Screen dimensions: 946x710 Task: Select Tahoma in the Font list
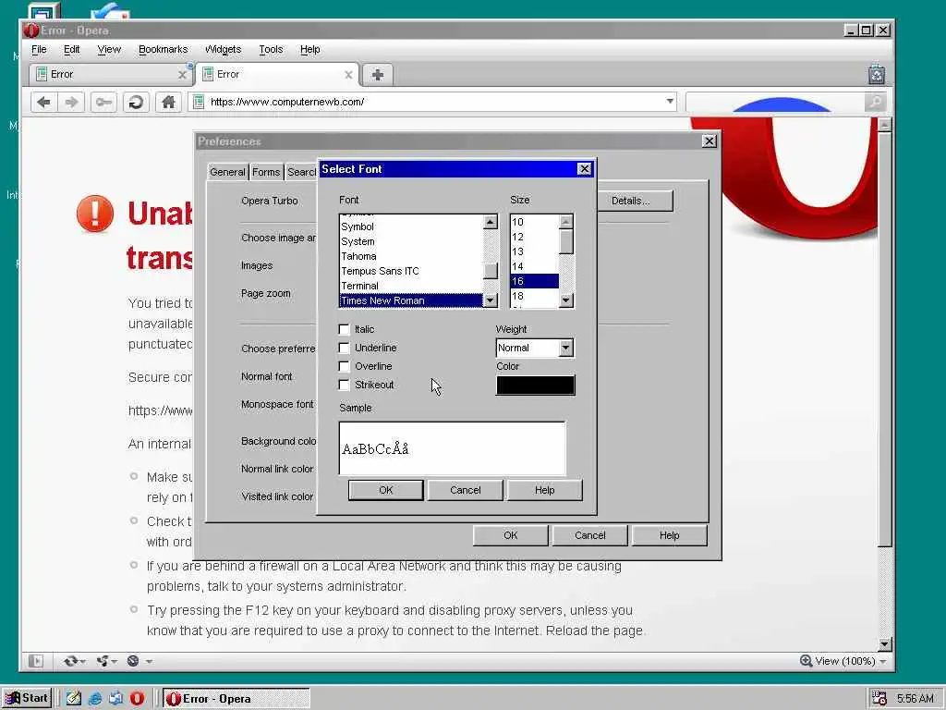click(x=411, y=256)
